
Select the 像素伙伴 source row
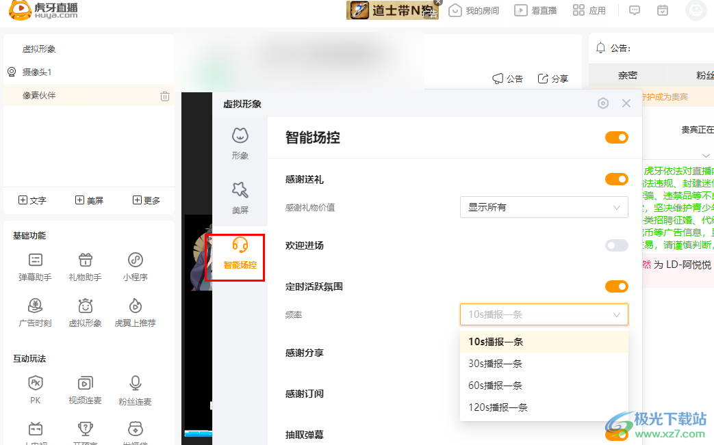point(89,96)
